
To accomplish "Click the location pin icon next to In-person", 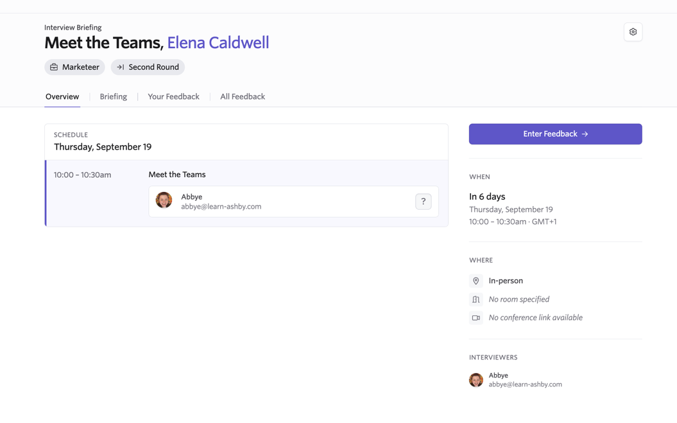I will (x=476, y=281).
